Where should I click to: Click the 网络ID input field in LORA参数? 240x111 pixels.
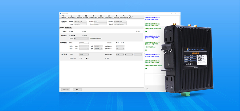pyautogui.click(x=84, y=43)
